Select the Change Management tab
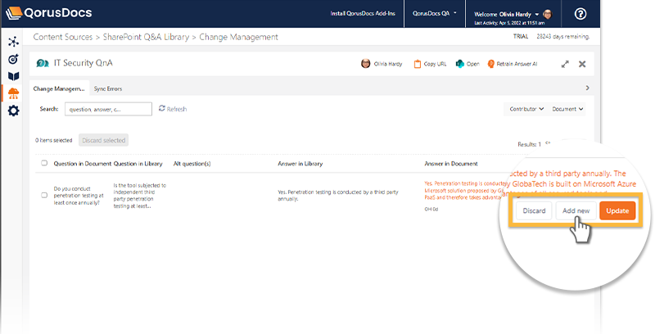Image resolution: width=655 pixels, height=334 pixels. tap(58, 88)
